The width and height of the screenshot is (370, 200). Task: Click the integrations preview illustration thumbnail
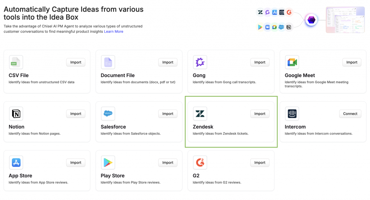(345, 20)
